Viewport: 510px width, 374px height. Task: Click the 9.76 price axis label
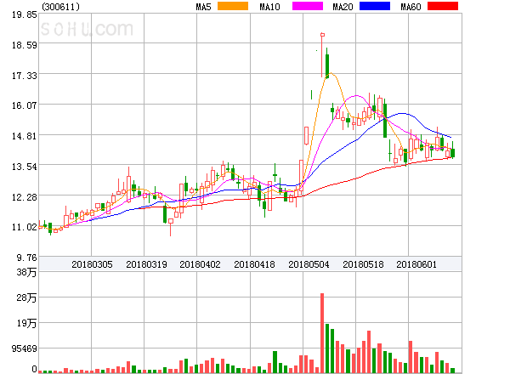[x=27, y=258]
